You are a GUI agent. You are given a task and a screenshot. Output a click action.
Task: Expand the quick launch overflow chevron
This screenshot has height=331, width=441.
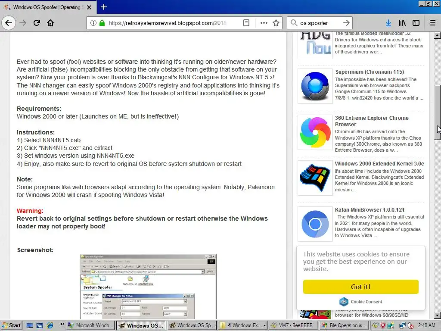point(62,324)
